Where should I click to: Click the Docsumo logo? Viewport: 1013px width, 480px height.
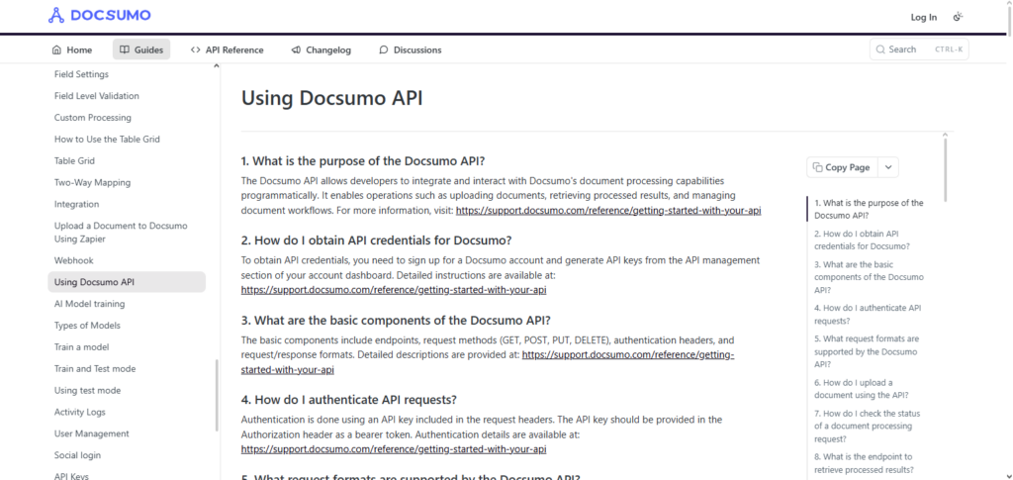pyautogui.click(x=100, y=15)
